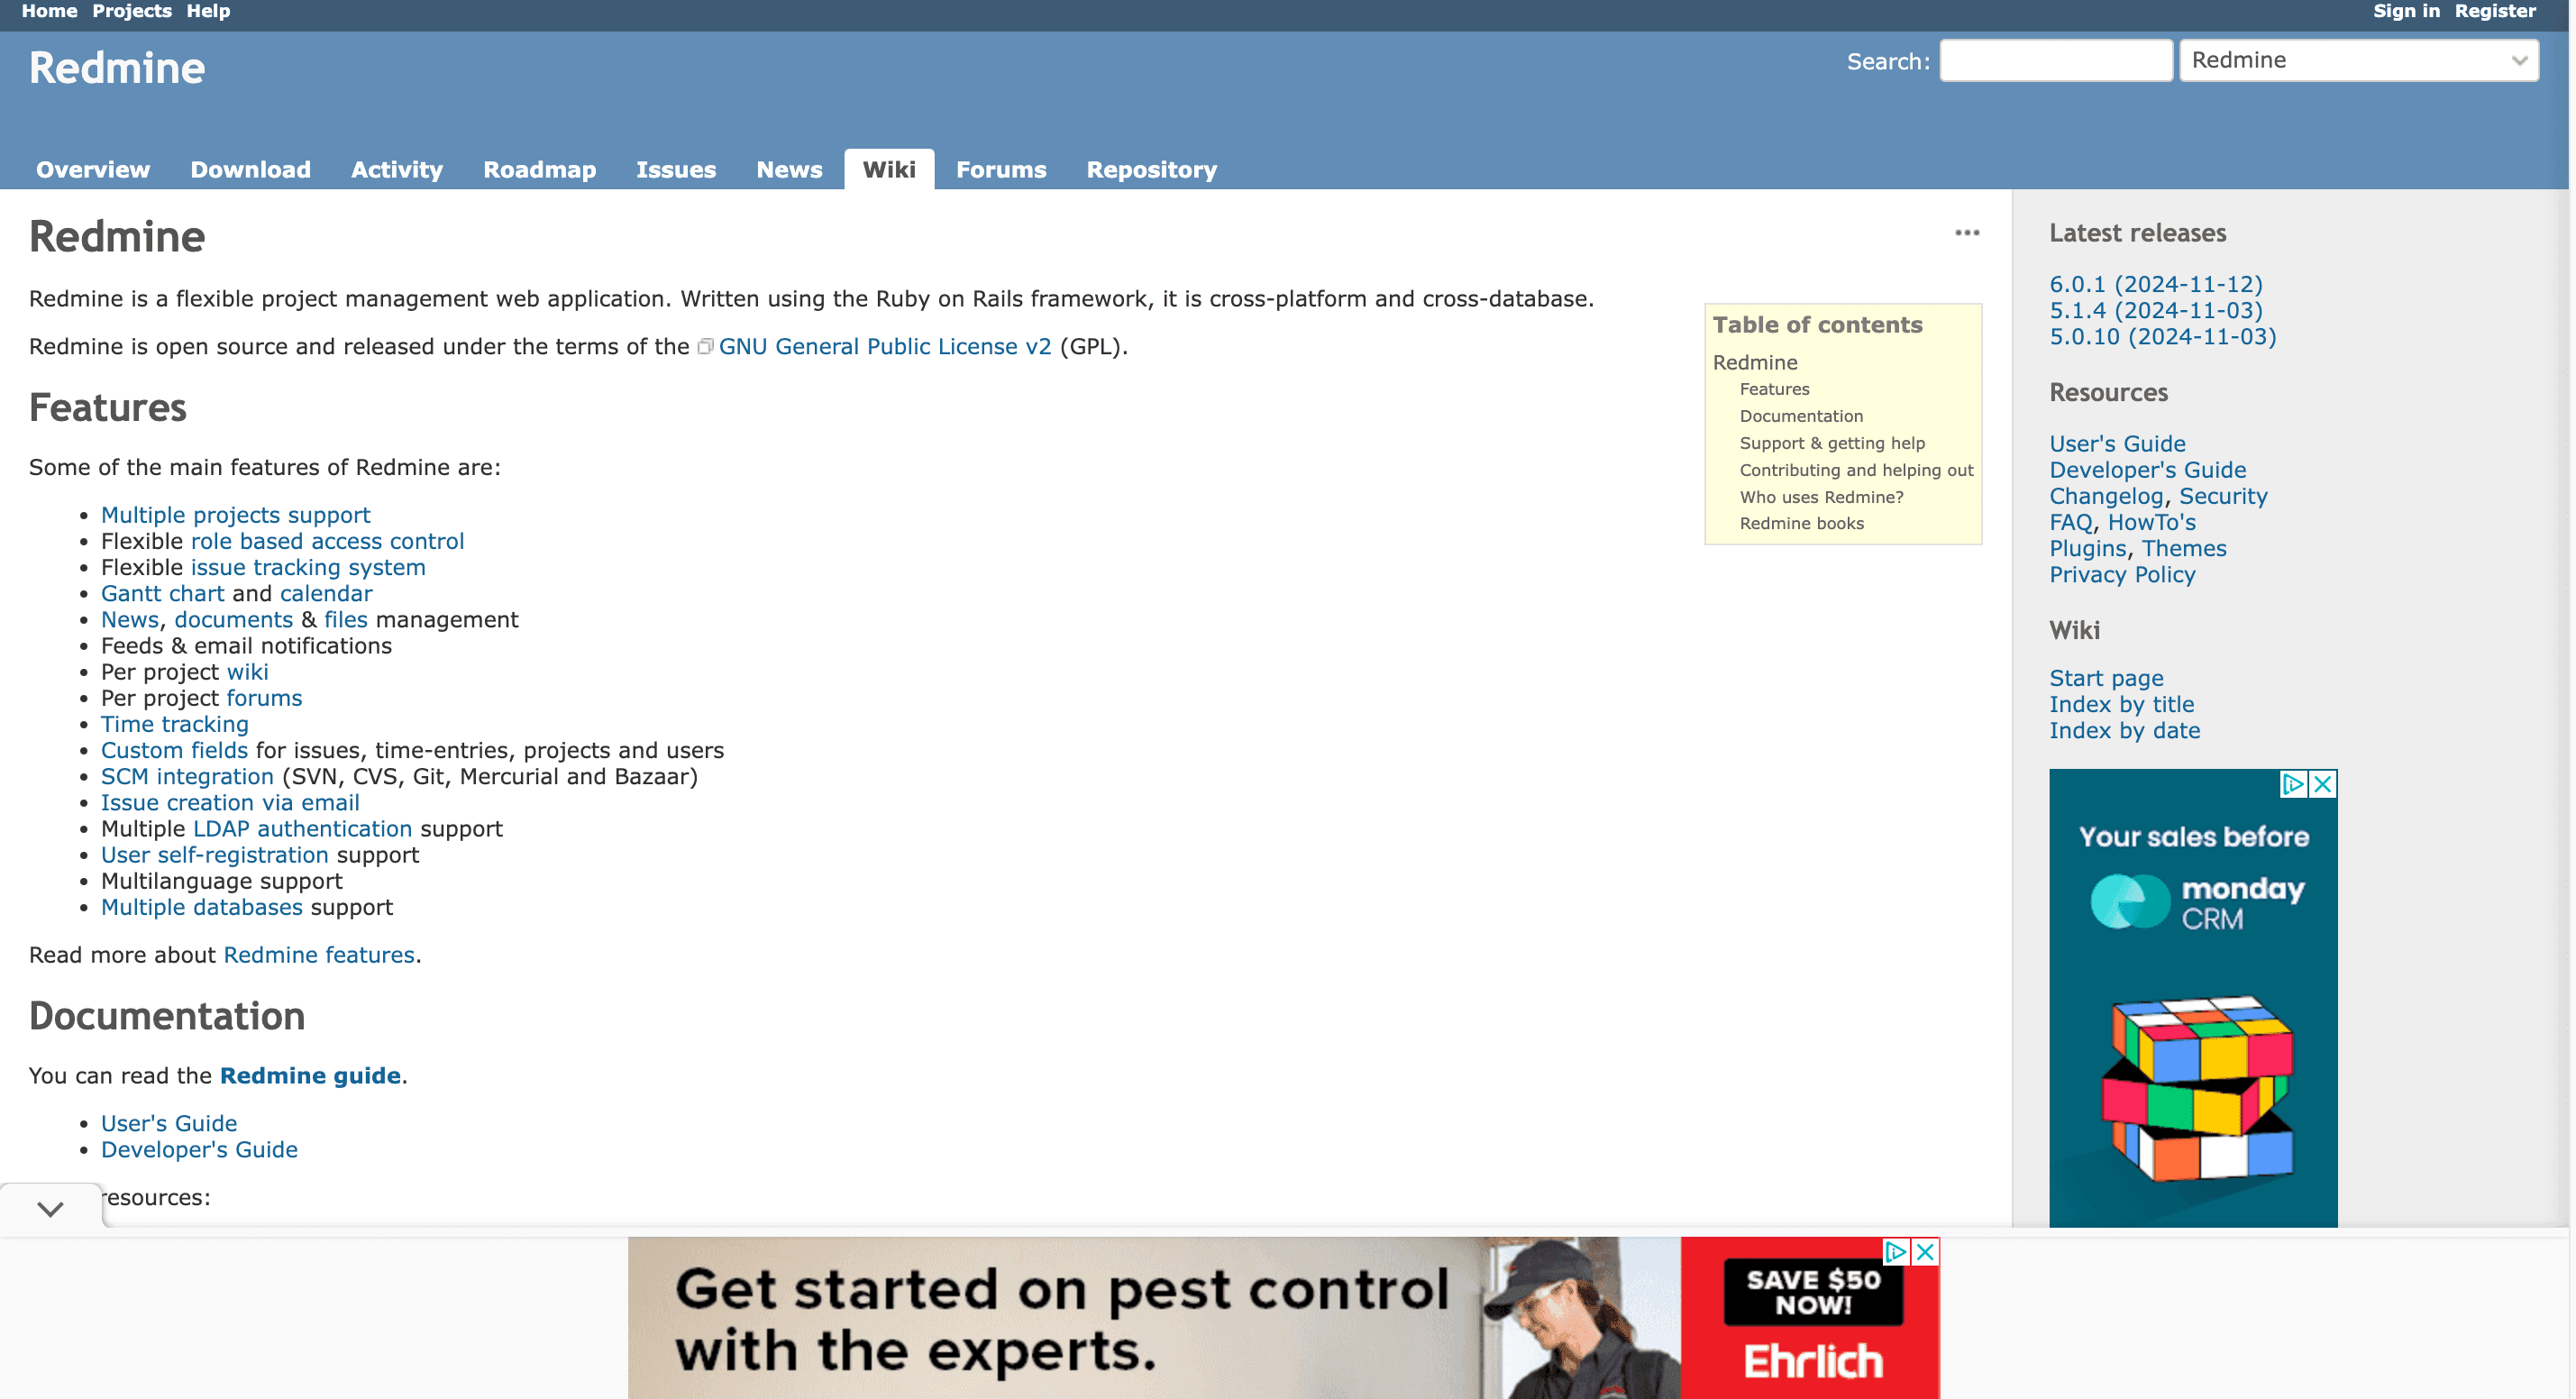Click the Changelog Security icon

[x=2158, y=496]
